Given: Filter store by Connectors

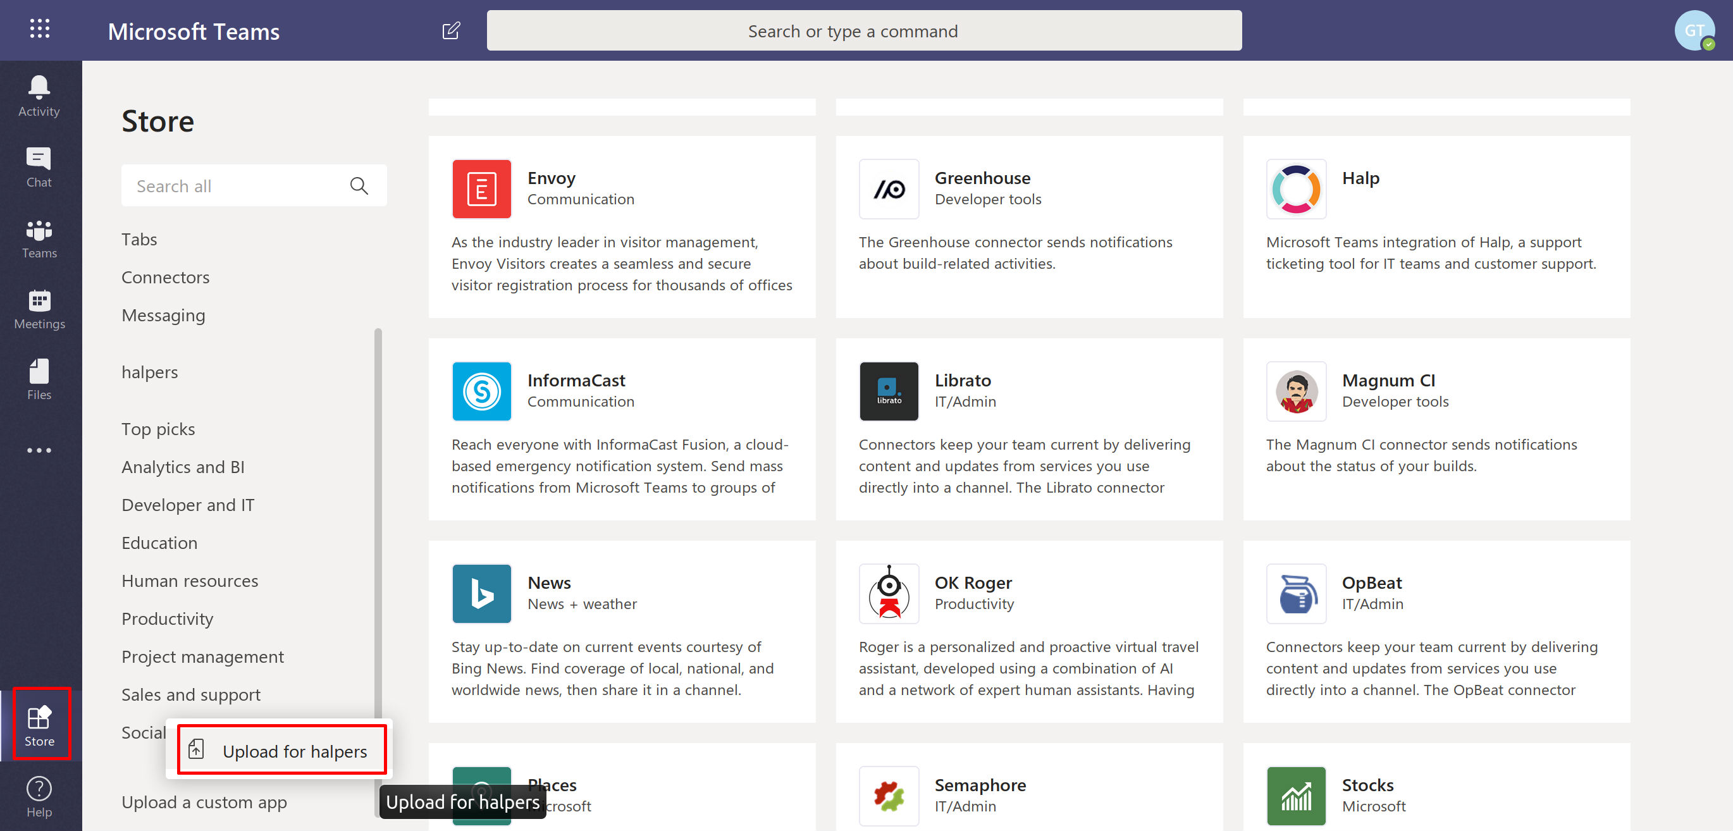Looking at the screenshot, I should [166, 277].
